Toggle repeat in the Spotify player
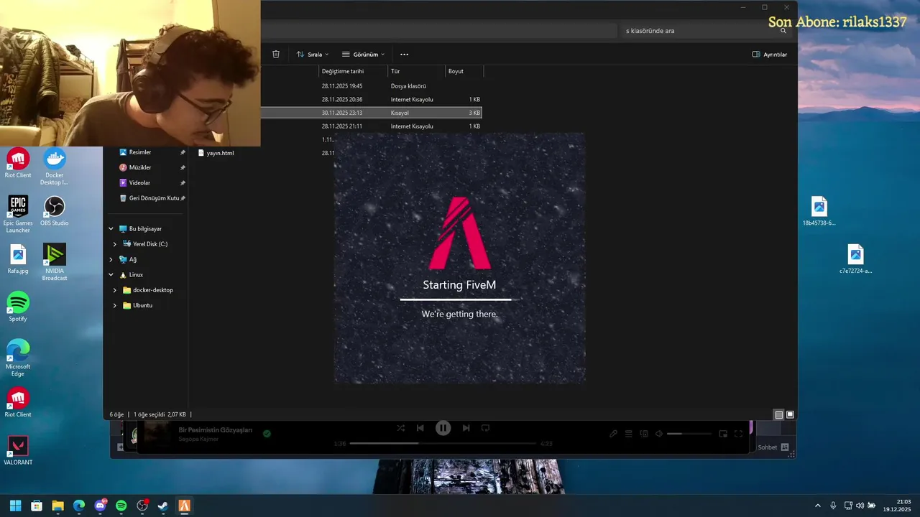920x517 pixels. (486, 428)
